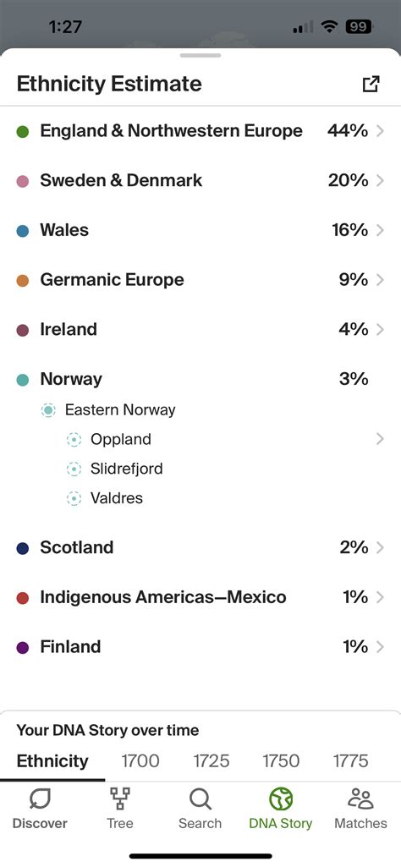Expand England & Northwestern Europe chevron
Viewport: 401px width, 867px height.
[x=380, y=131]
